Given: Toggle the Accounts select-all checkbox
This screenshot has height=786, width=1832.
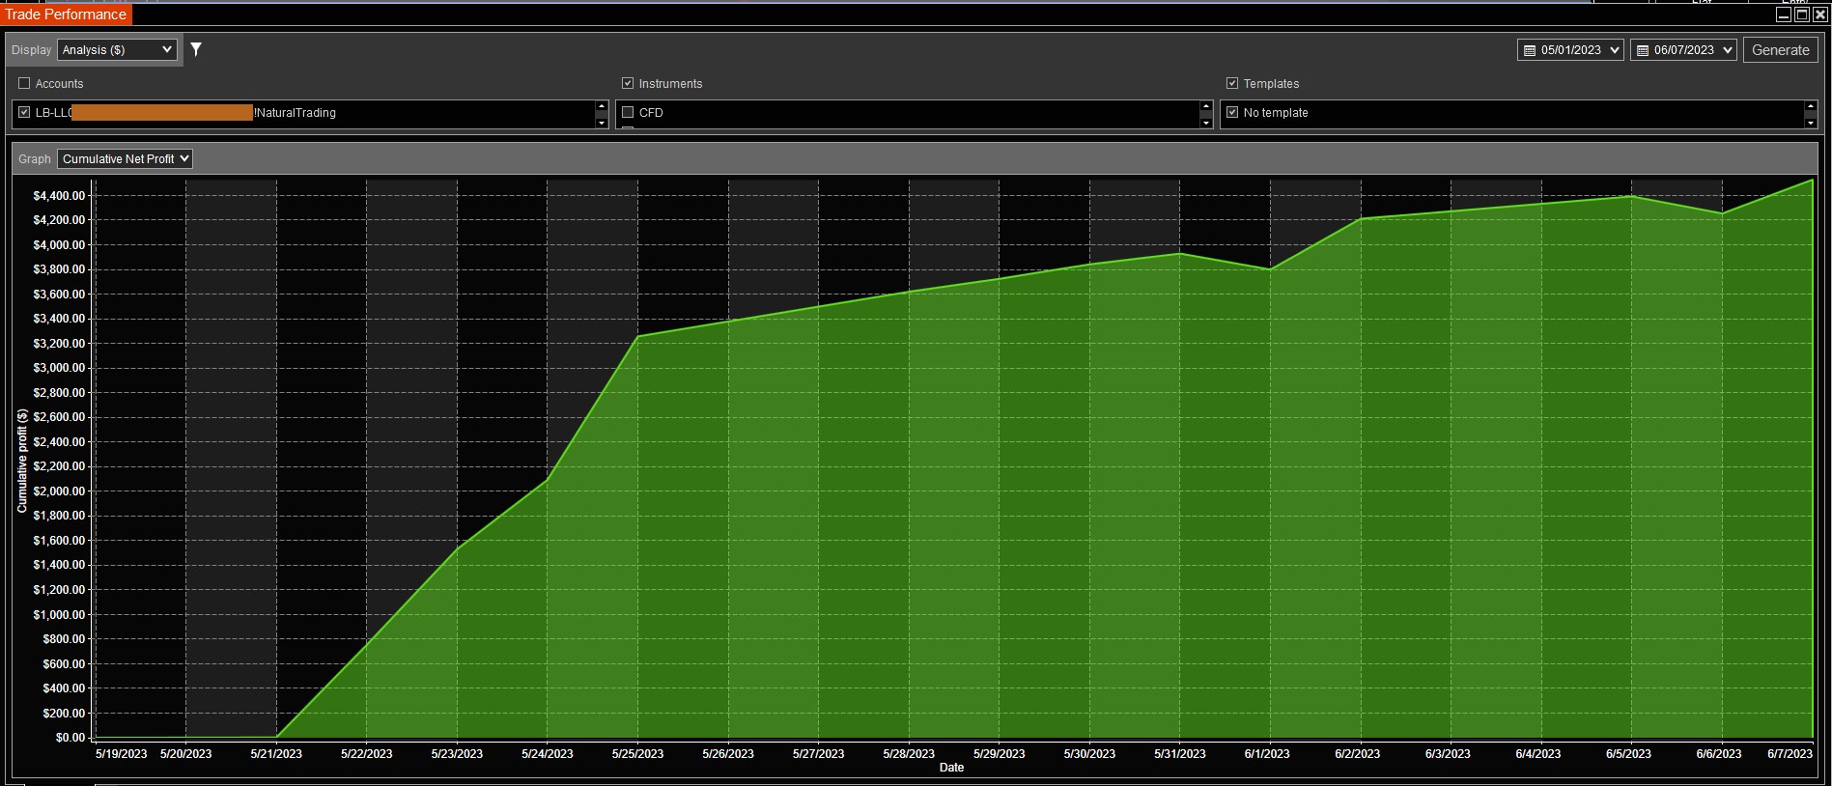Looking at the screenshot, I should tap(25, 83).
